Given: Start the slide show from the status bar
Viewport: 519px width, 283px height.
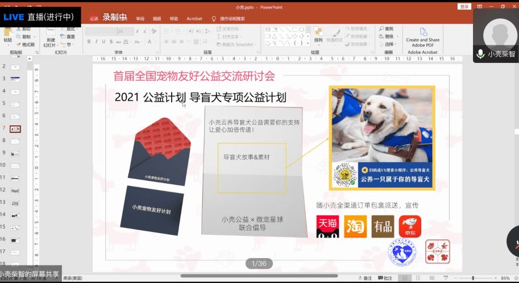Looking at the screenshot, I should coord(446,278).
